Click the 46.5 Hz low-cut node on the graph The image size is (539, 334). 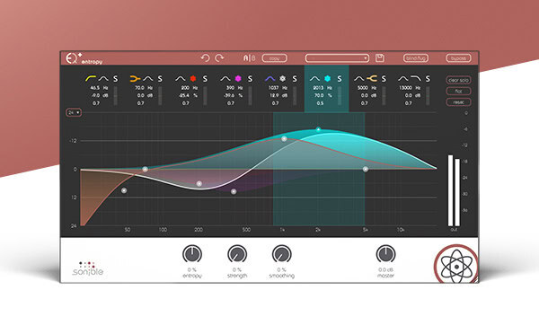[124, 190]
